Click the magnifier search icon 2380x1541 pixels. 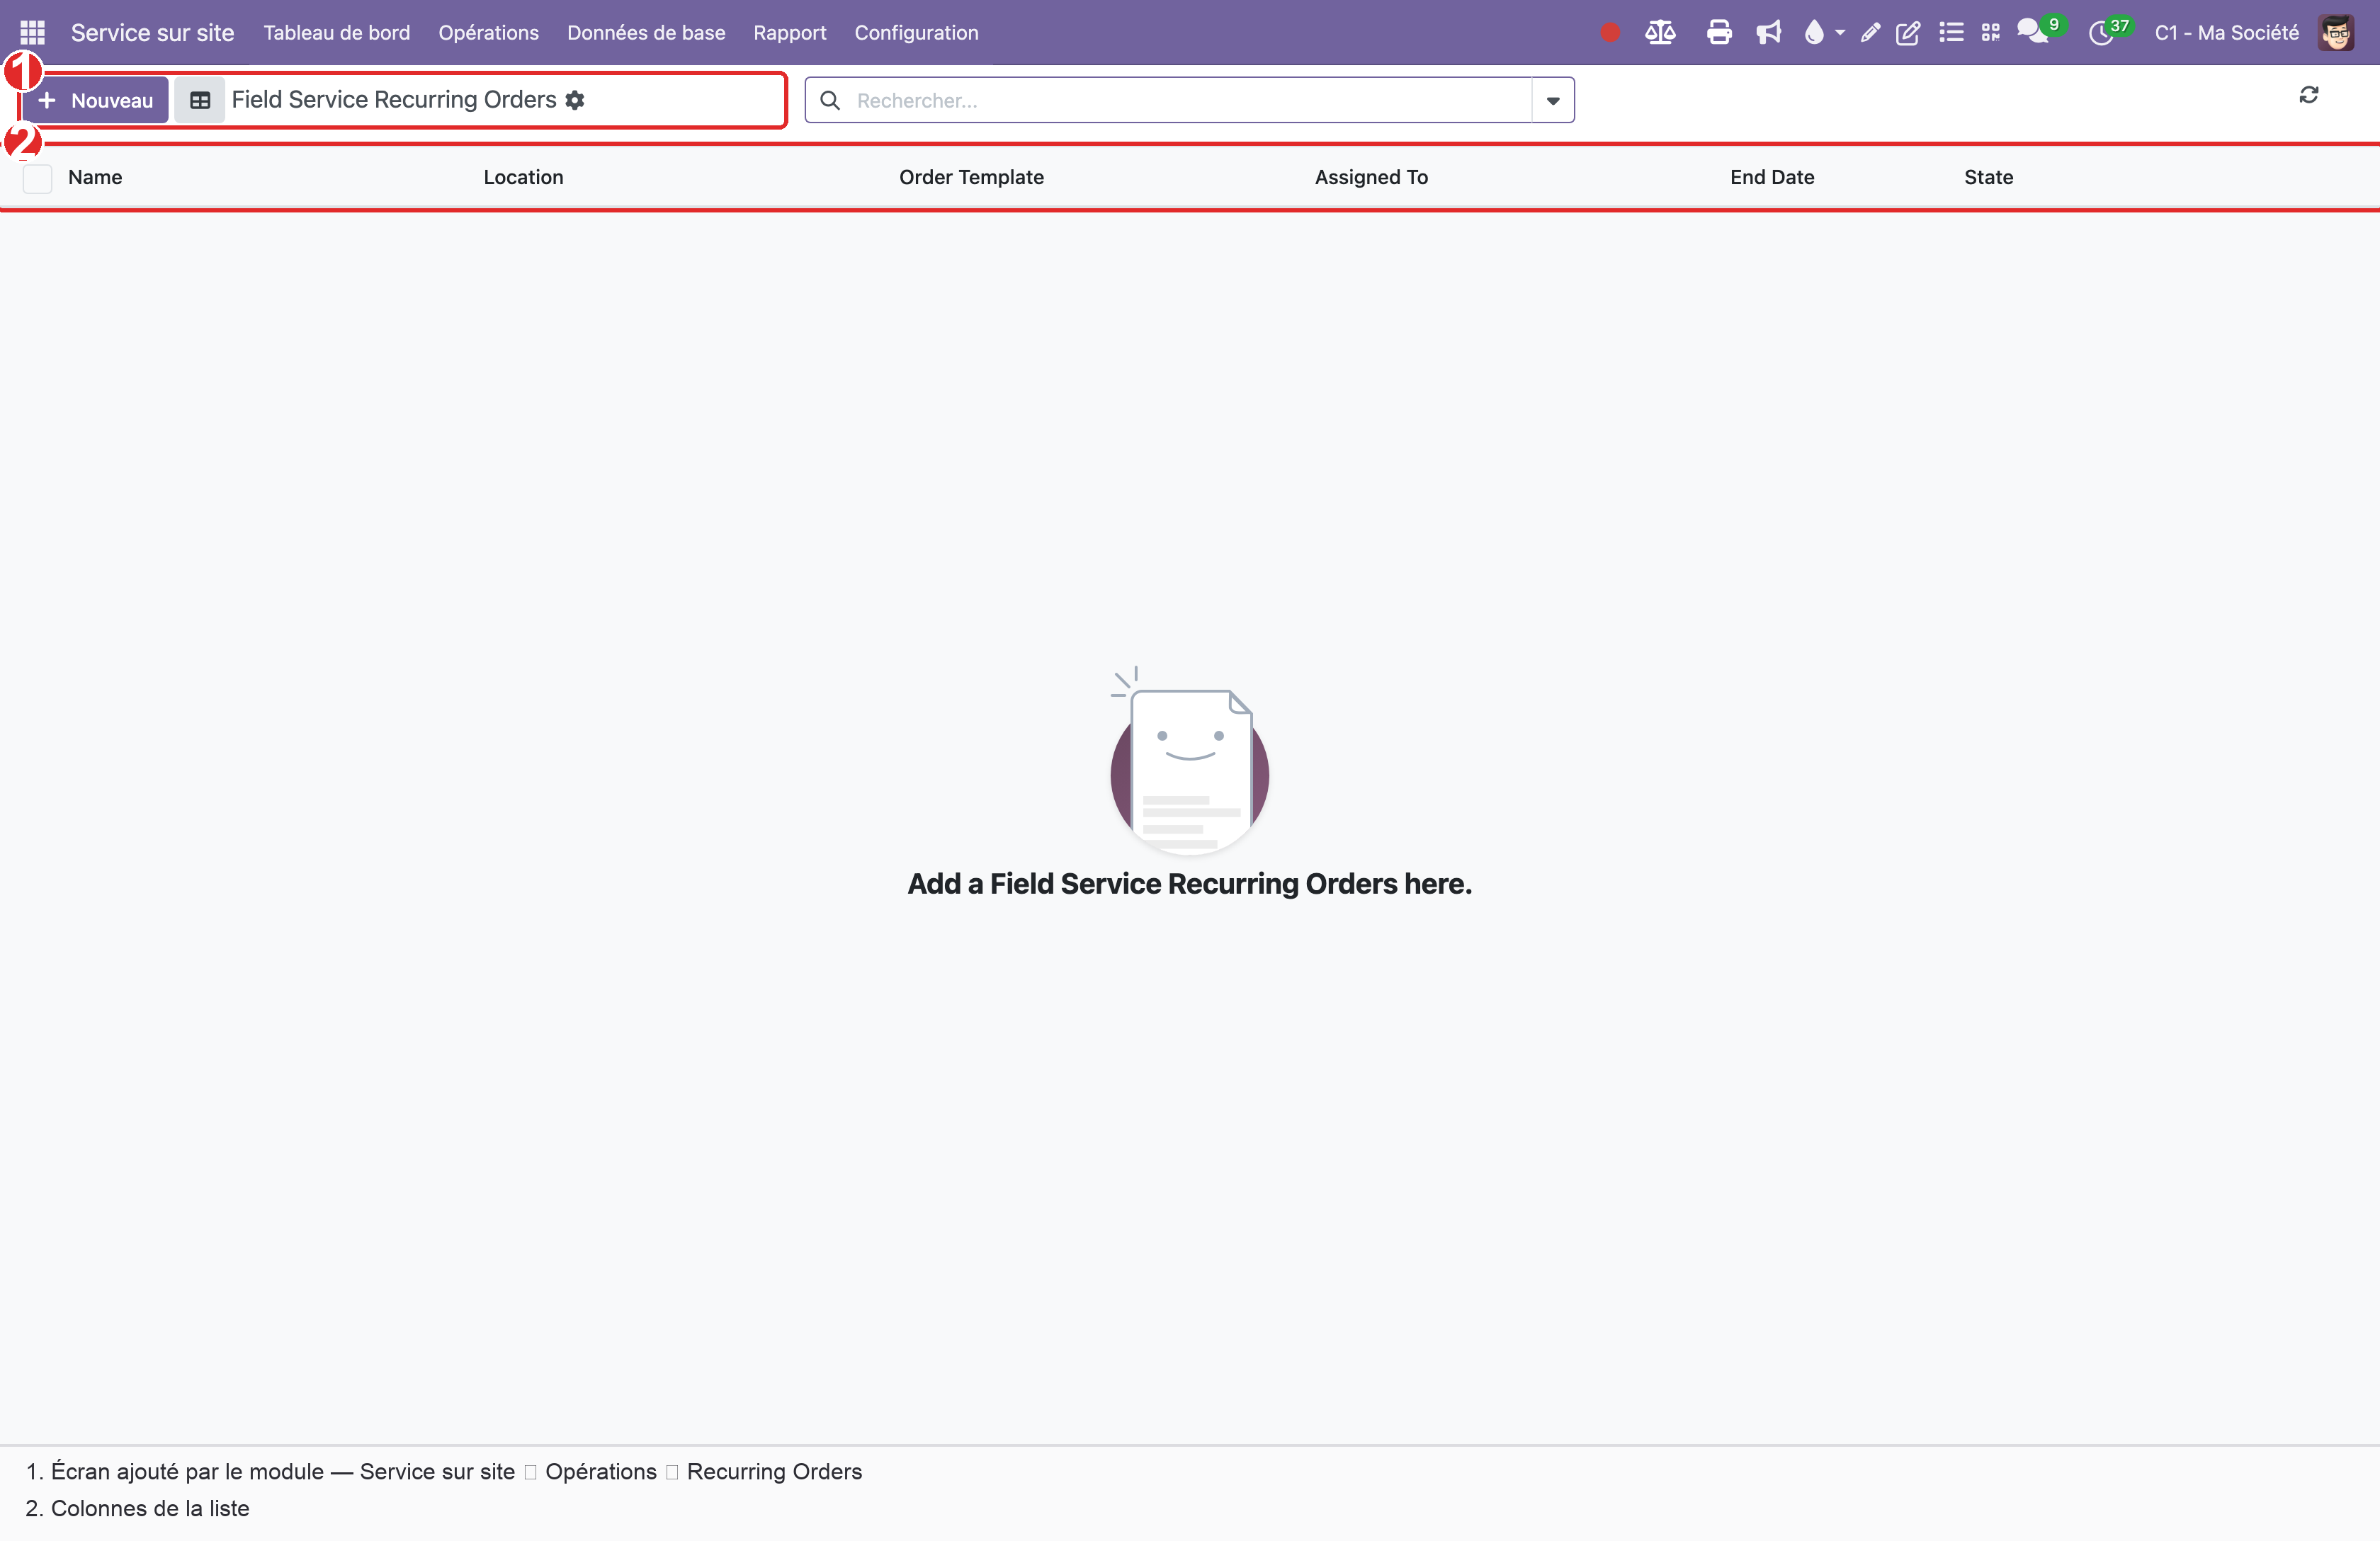click(x=829, y=100)
